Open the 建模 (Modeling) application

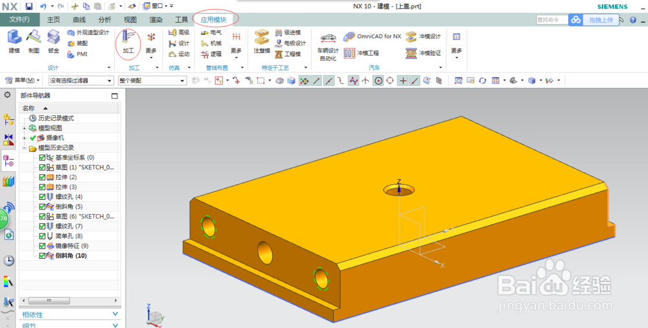pos(14,41)
